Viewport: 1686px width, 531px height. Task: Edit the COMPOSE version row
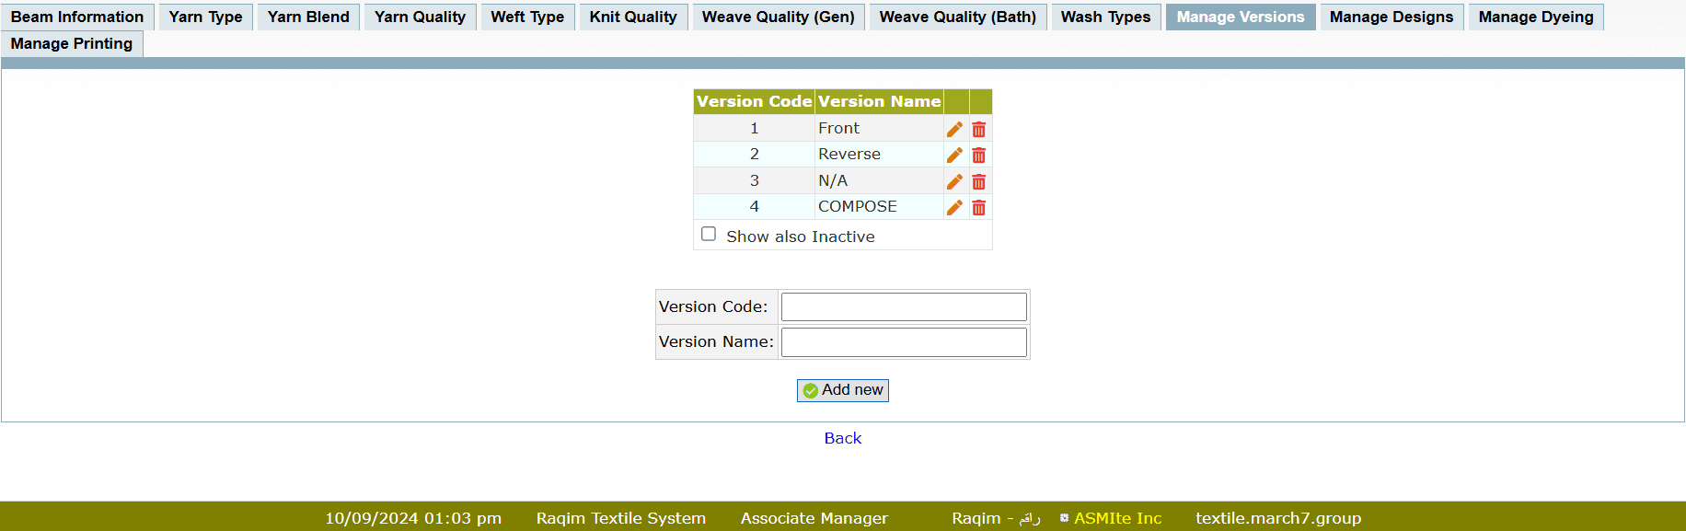[954, 207]
